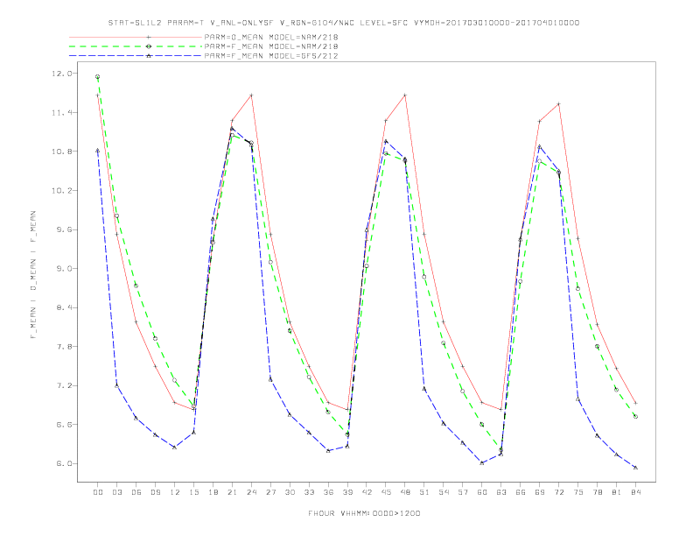Click x-axis forecast hour label 24
The height and width of the screenshot is (536, 693).
251,492
